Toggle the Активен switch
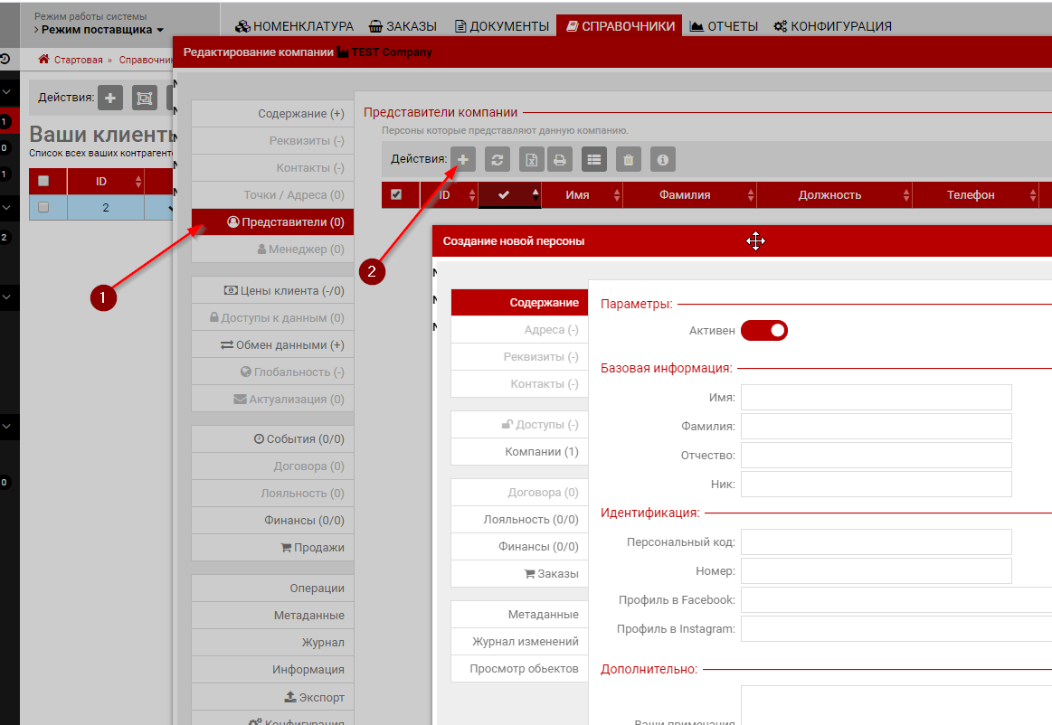 764,331
